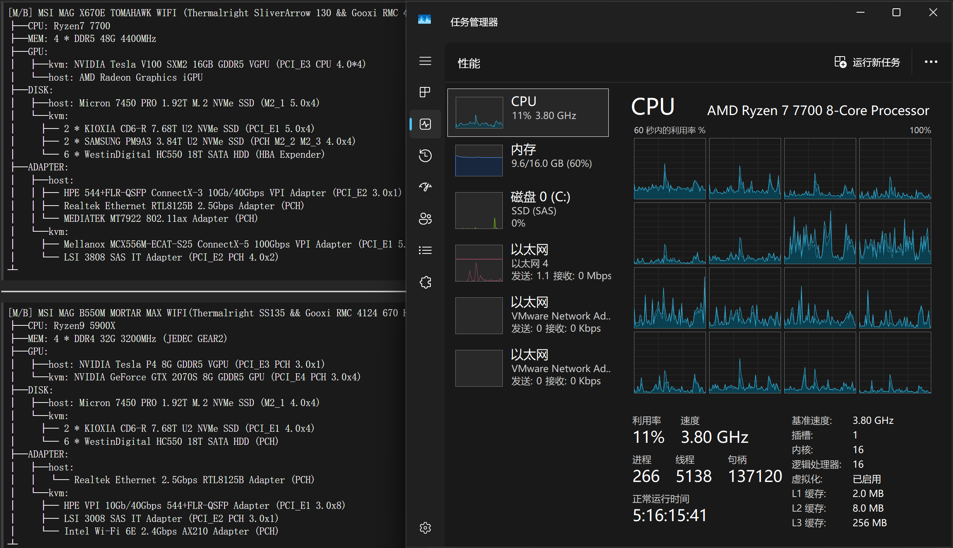Image resolution: width=953 pixels, height=548 pixels.
Task: Open the Processes page icon
Action: point(425,93)
